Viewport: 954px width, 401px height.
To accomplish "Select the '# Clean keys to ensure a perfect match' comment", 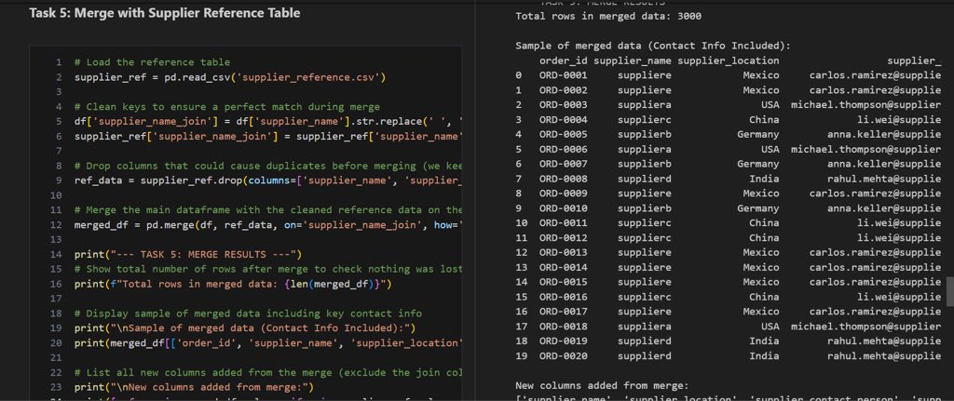I will (x=227, y=106).
